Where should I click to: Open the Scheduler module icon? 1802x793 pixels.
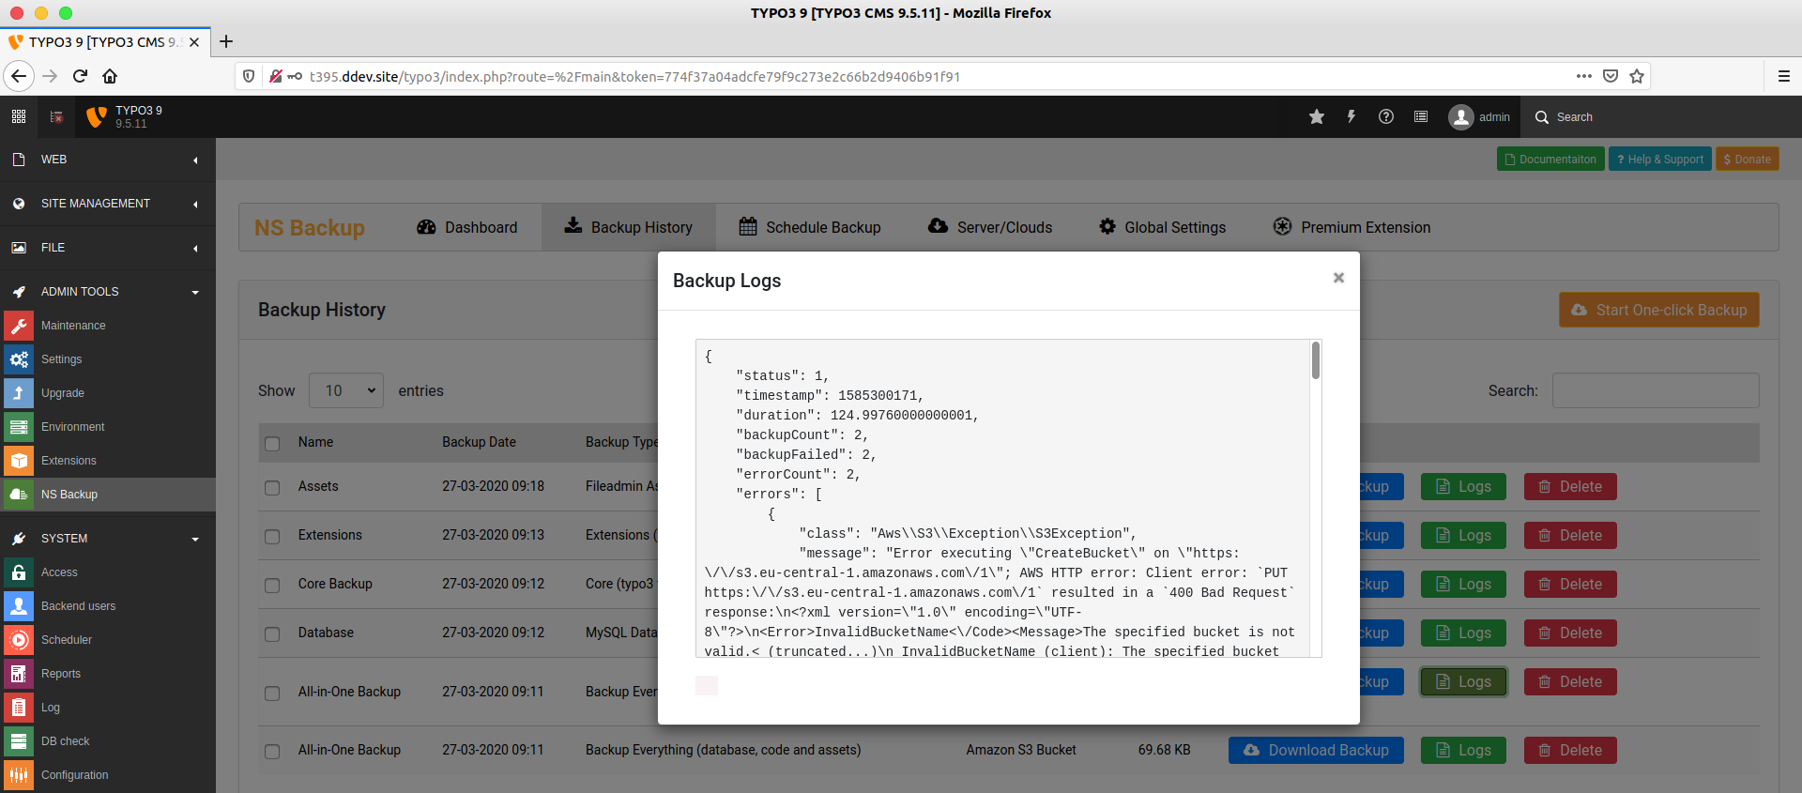pos(19,640)
